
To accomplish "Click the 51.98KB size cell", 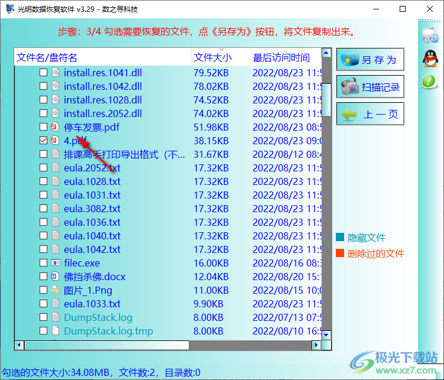I will pyautogui.click(x=211, y=127).
